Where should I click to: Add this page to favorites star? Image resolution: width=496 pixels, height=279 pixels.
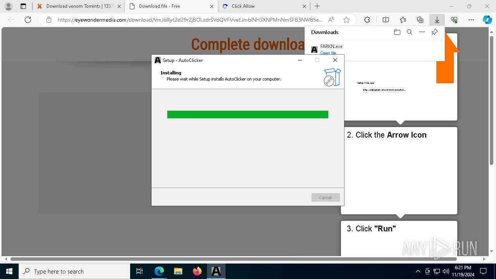(x=346, y=20)
